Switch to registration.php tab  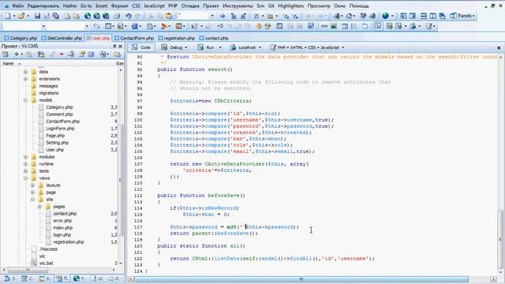click(x=177, y=38)
